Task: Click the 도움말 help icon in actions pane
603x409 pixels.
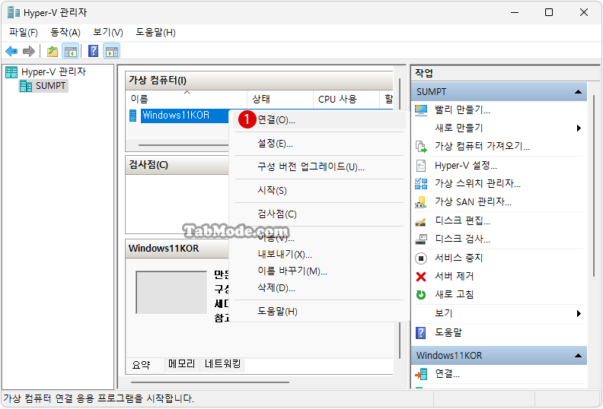Action: [x=421, y=332]
